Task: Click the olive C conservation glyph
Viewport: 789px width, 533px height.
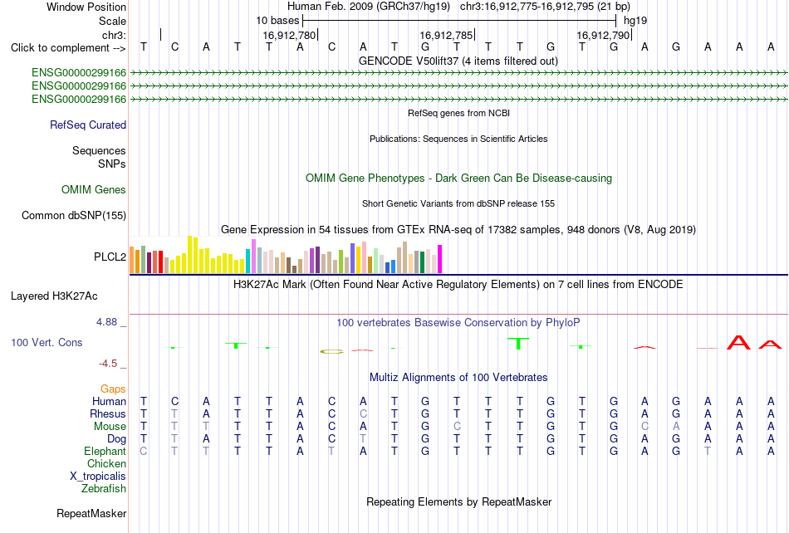Action: coord(331,351)
